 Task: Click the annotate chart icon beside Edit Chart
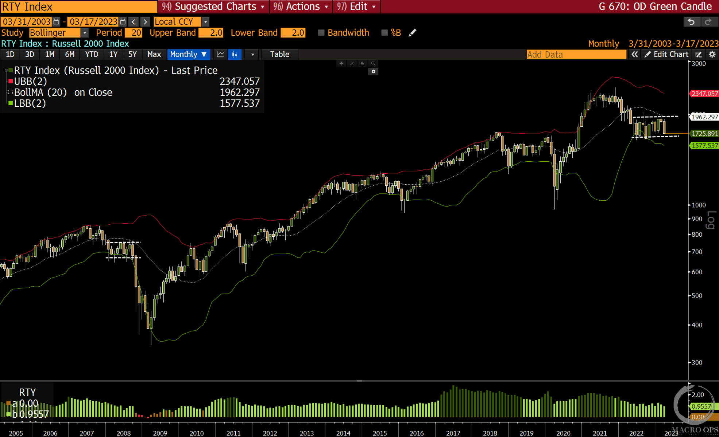click(699, 54)
